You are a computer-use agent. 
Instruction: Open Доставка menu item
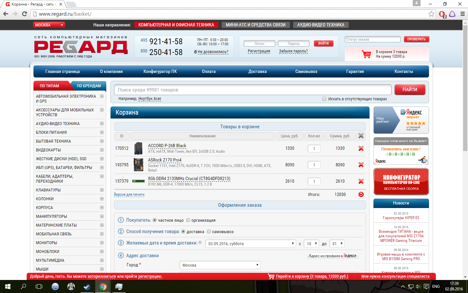(257, 72)
